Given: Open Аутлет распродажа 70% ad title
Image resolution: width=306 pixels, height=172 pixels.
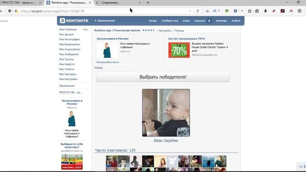Looking at the screenshot, I should click(186, 39).
